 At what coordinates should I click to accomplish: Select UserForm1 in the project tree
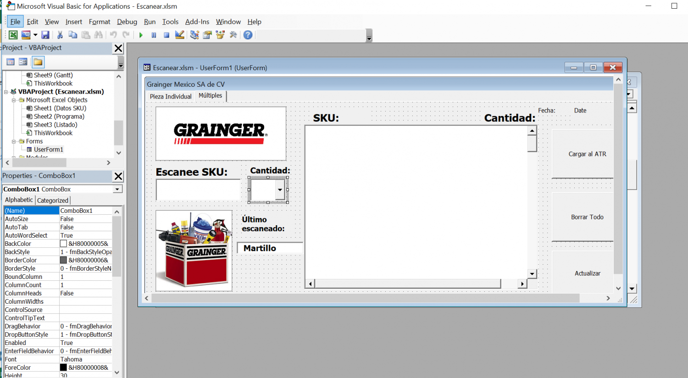click(49, 150)
